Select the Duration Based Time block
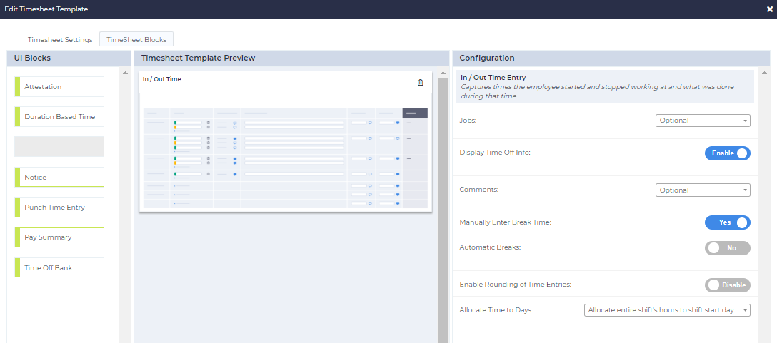Screen dimensions: 777x343 pos(60,117)
